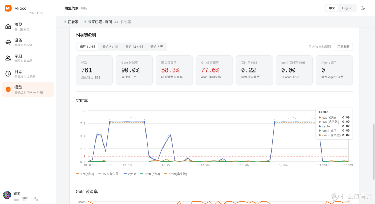Viewport: 375px width, 204px height.
Task: Toggle omni(含失败) legend series
Action: pos(176,174)
